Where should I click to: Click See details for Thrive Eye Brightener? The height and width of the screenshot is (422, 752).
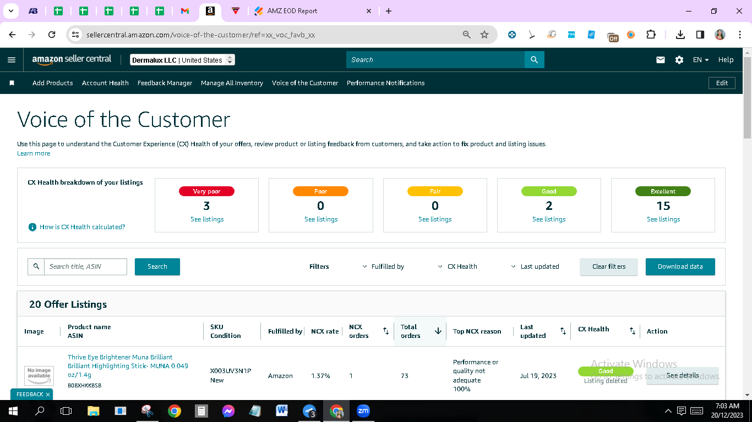pos(683,375)
